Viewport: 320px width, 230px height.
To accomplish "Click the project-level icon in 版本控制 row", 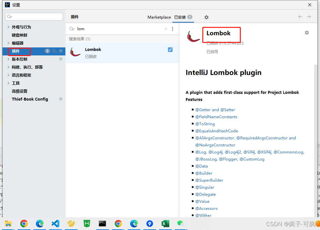I will point(61,59).
